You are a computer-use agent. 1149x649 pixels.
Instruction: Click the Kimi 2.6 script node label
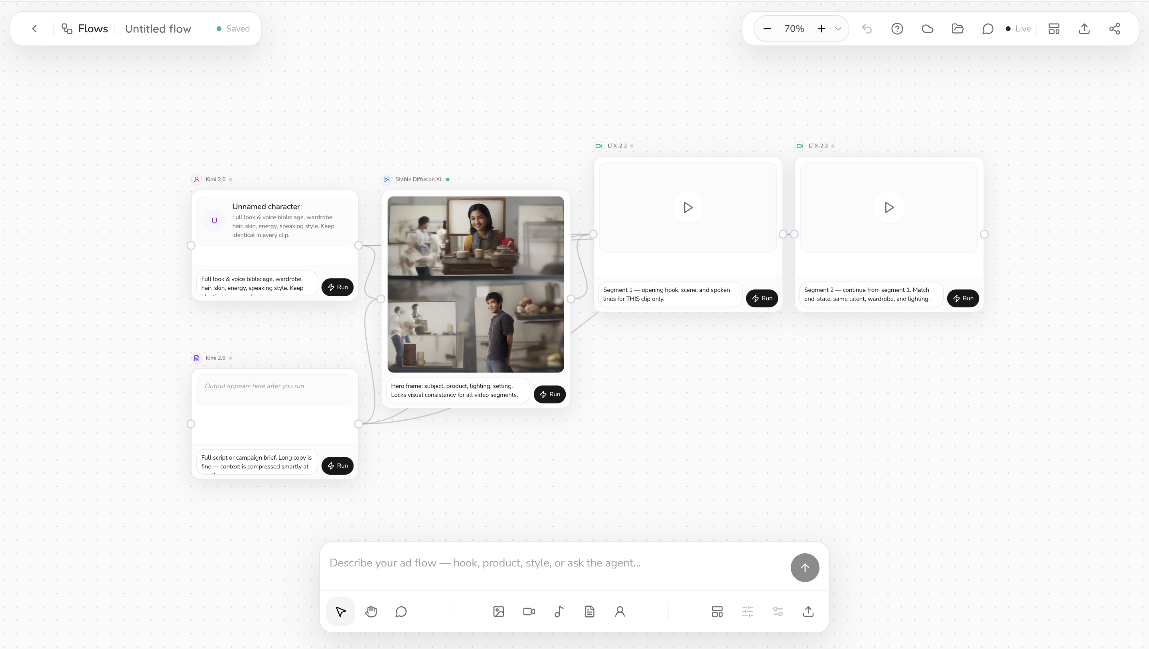[215, 358]
